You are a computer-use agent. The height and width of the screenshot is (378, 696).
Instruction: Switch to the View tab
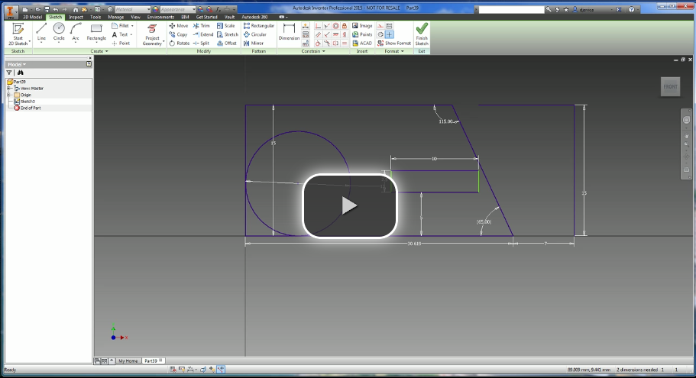click(x=135, y=17)
